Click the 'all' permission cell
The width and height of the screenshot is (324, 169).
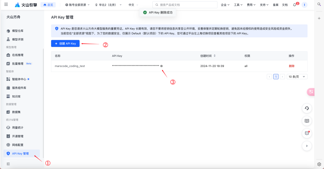click(x=246, y=66)
